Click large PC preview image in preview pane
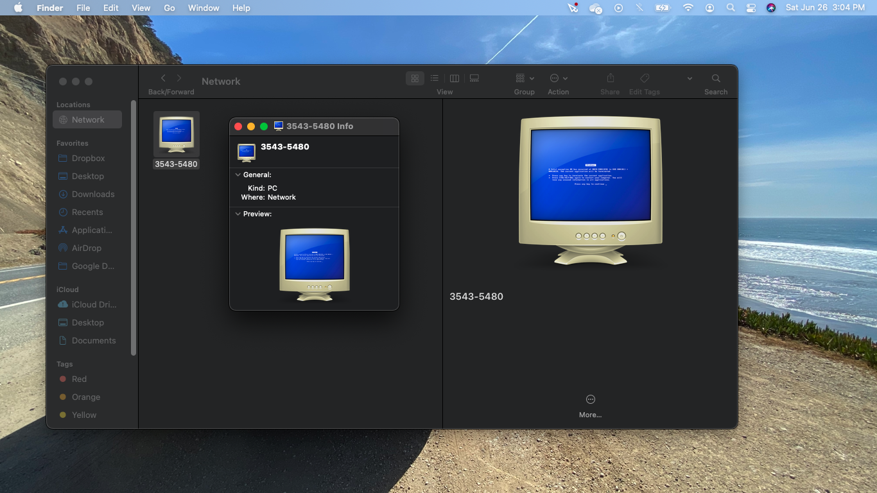The width and height of the screenshot is (877, 493). tap(590, 191)
